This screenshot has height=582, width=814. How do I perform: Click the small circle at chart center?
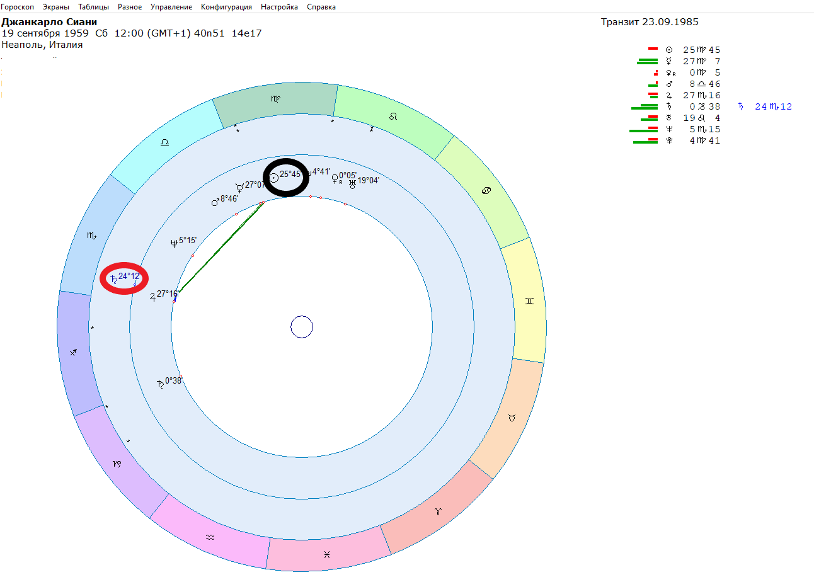click(x=302, y=327)
